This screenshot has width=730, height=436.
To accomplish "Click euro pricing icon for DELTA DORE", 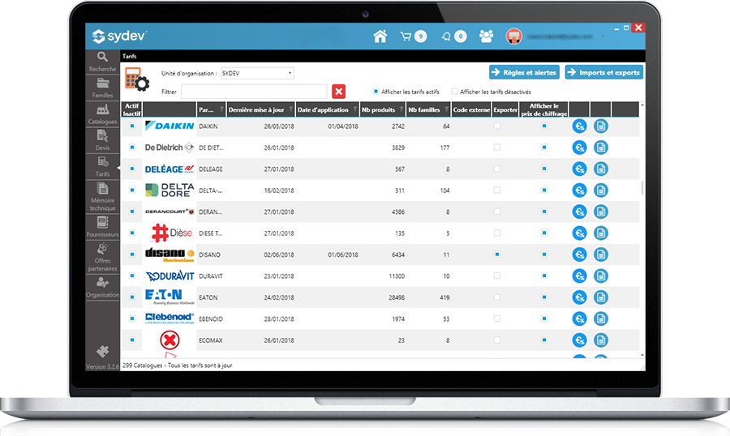I will click(x=580, y=190).
